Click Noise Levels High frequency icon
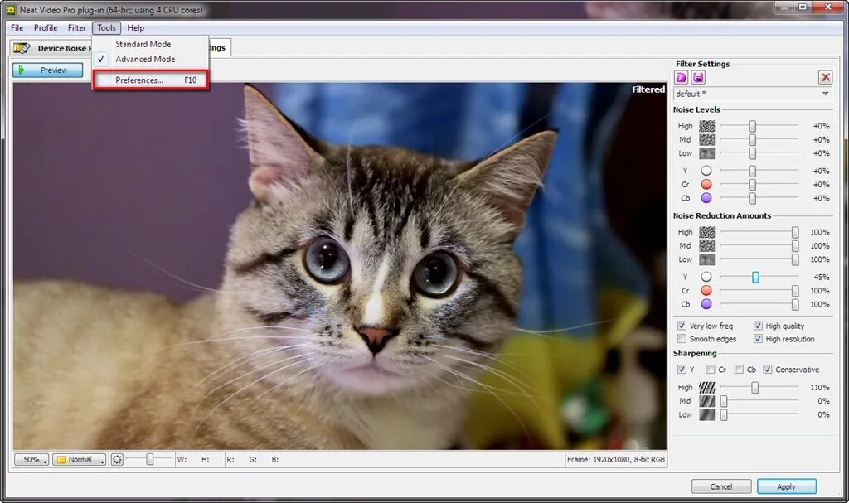849x503 pixels. (706, 126)
